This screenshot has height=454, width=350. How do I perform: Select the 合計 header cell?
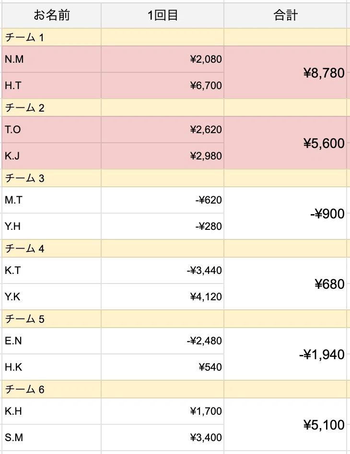(285, 15)
